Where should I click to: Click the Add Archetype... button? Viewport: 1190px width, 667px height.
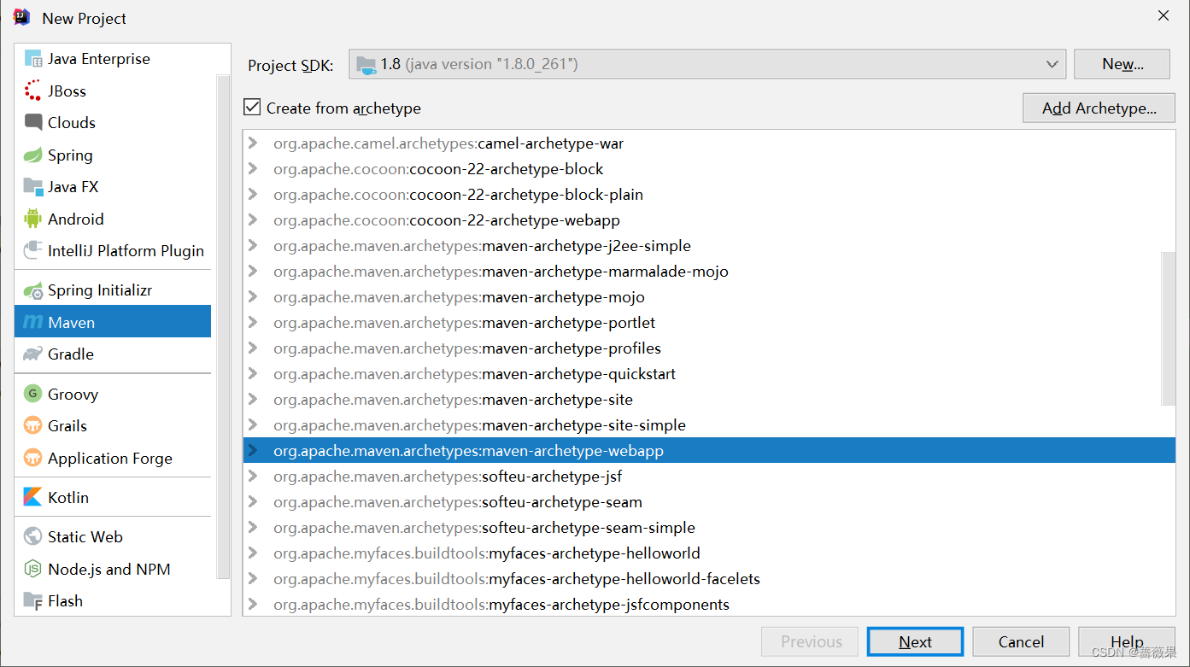pos(1099,108)
